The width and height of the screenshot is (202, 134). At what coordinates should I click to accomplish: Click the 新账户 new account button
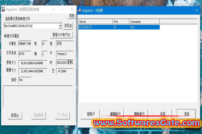[x=90, y=114]
